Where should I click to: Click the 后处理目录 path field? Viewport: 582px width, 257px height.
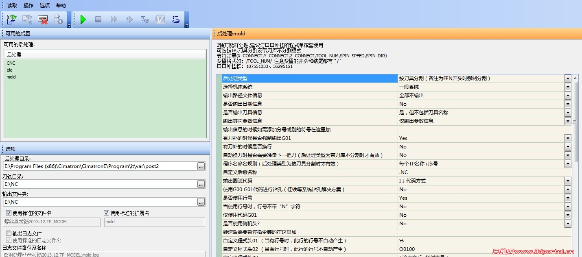click(99, 166)
